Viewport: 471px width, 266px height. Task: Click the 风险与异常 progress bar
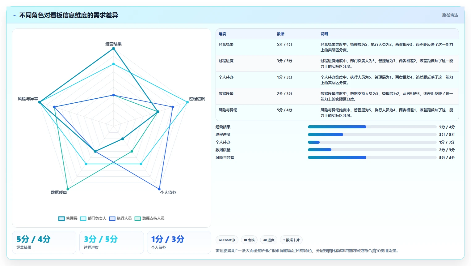[372, 157]
